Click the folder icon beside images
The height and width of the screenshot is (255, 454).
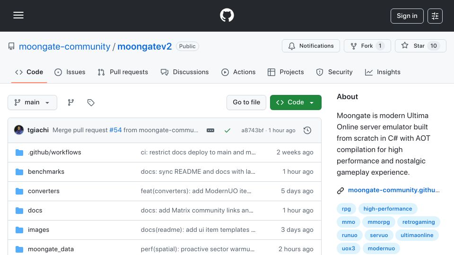tap(19, 230)
